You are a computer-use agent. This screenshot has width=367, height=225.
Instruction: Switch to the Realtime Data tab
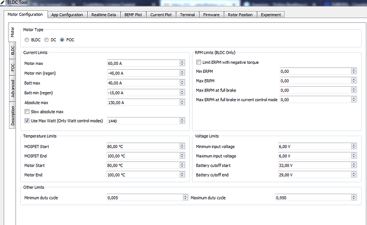pos(104,14)
